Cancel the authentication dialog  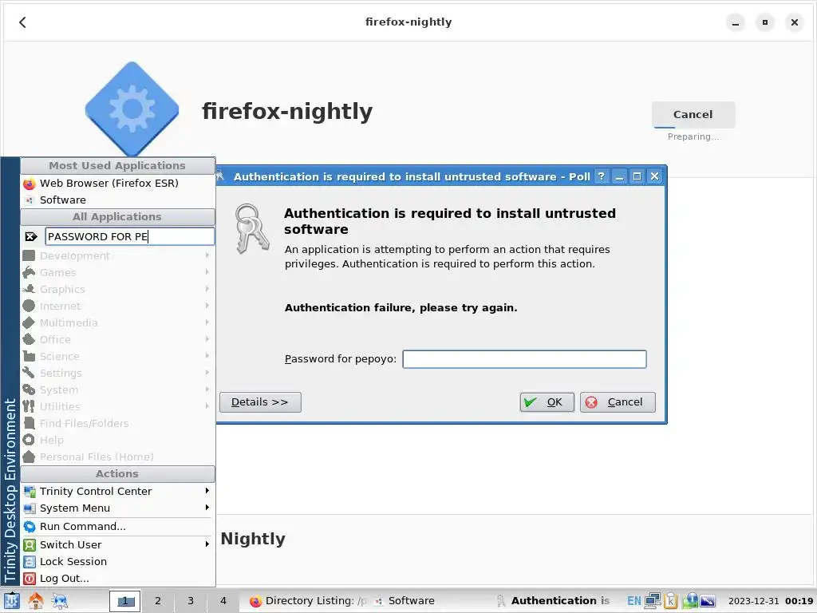(x=618, y=402)
